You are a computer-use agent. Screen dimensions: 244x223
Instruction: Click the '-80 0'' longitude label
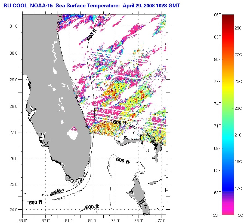[92, 221]
